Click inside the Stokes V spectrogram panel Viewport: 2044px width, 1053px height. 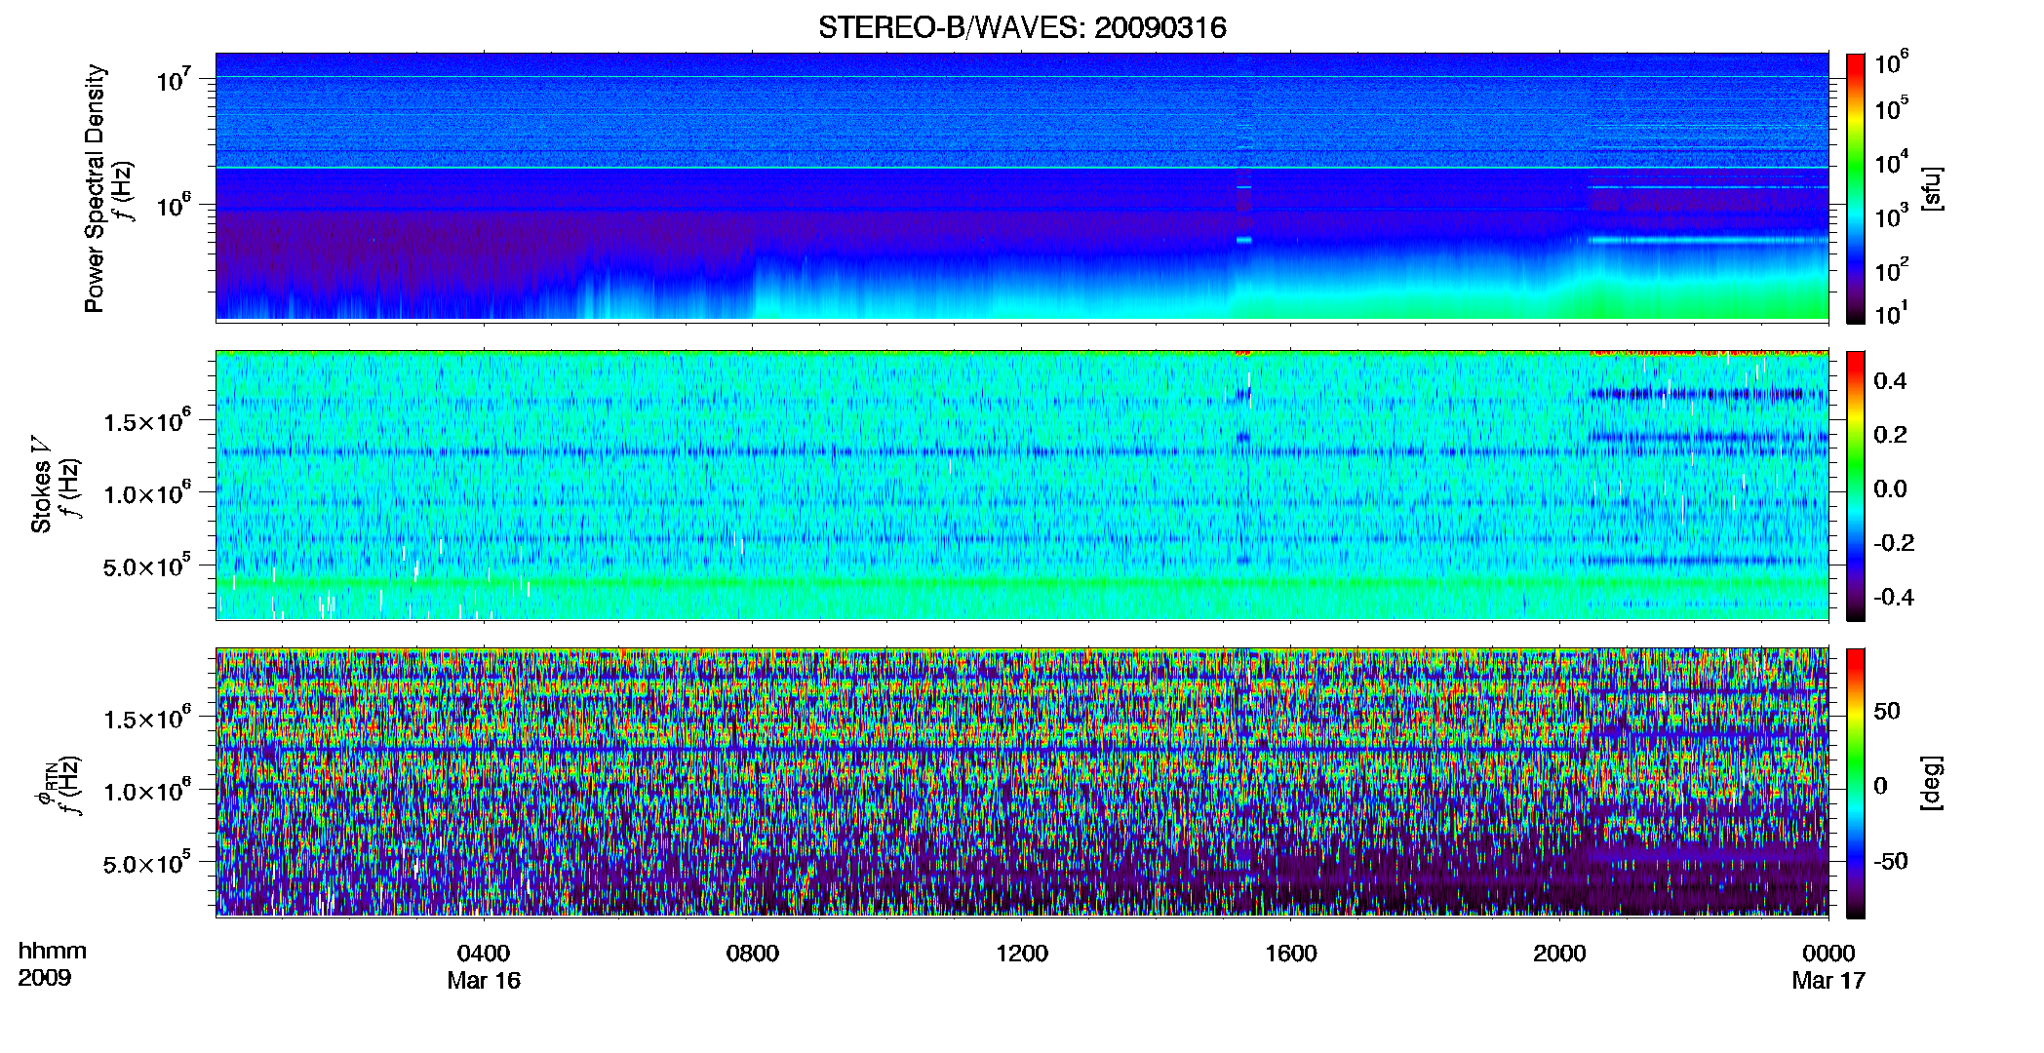point(1022,485)
